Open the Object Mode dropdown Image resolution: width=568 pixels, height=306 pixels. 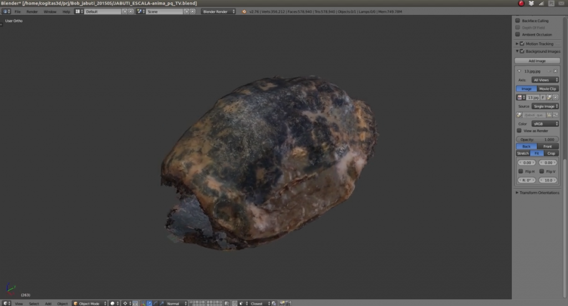(x=90, y=303)
